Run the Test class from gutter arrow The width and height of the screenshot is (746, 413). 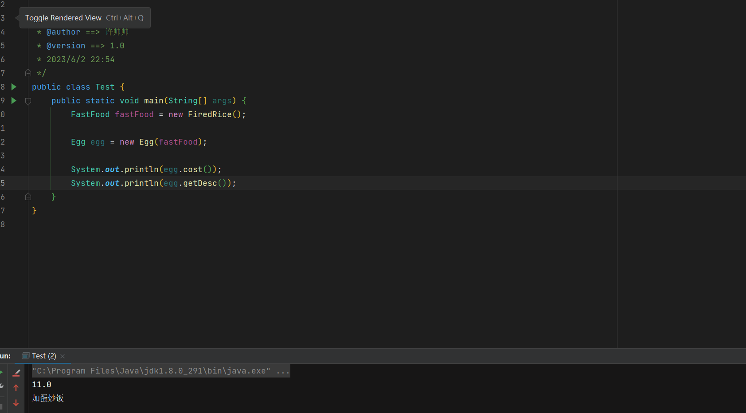(x=14, y=87)
